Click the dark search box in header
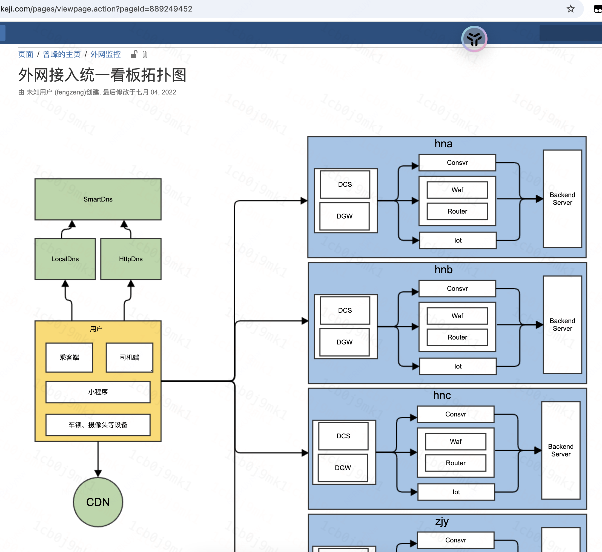602x552 pixels. point(571,33)
